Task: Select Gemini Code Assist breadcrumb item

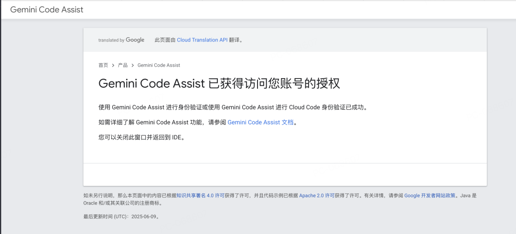Action: [159, 65]
